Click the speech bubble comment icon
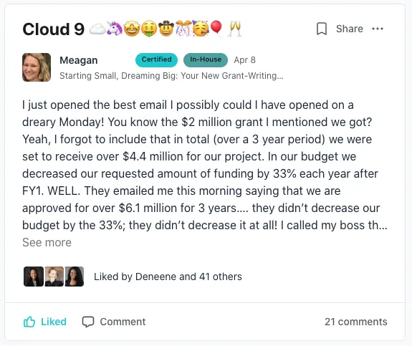The height and width of the screenshot is (346, 412). [x=88, y=322]
